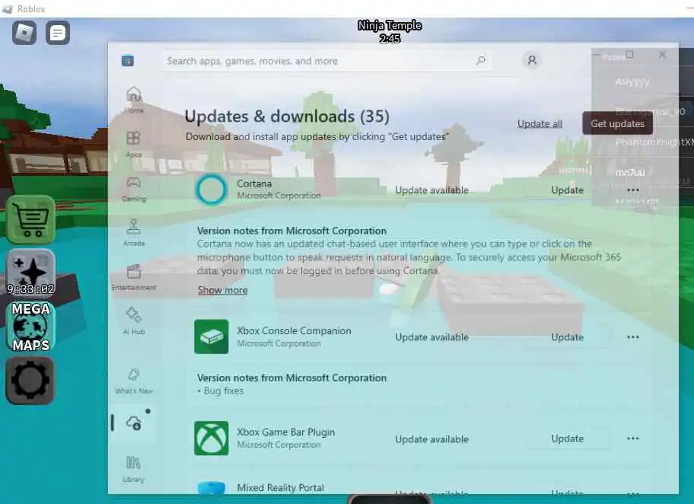The width and height of the screenshot is (694, 504).
Task: Open the user profile account icon
Action: tap(532, 60)
